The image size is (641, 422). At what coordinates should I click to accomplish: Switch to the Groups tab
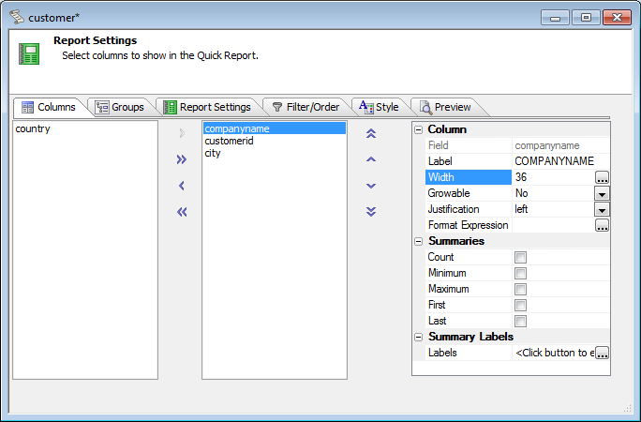click(120, 107)
